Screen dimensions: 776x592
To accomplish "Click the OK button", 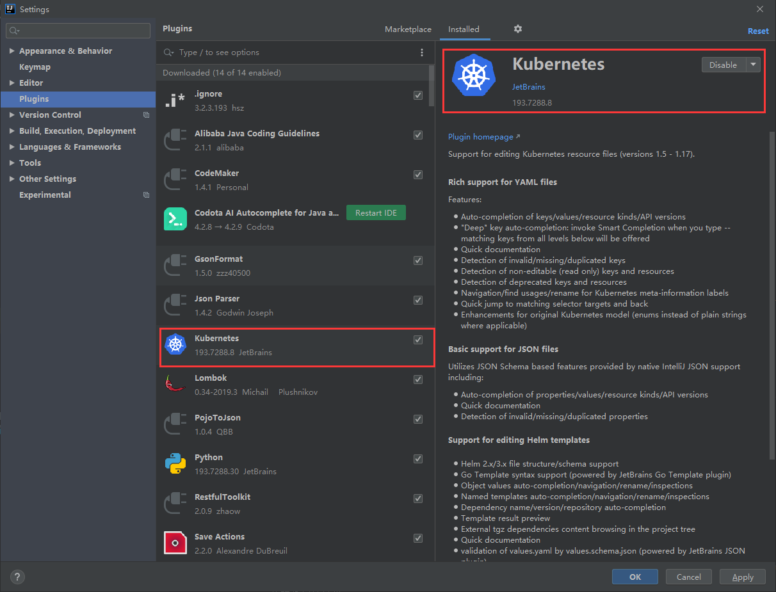I will (635, 577).
